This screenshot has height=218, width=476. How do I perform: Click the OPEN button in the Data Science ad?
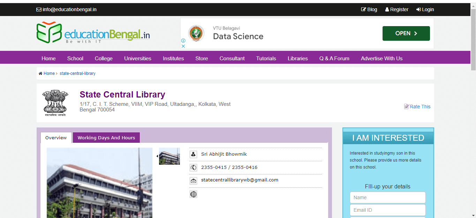[x=406, y=33]
